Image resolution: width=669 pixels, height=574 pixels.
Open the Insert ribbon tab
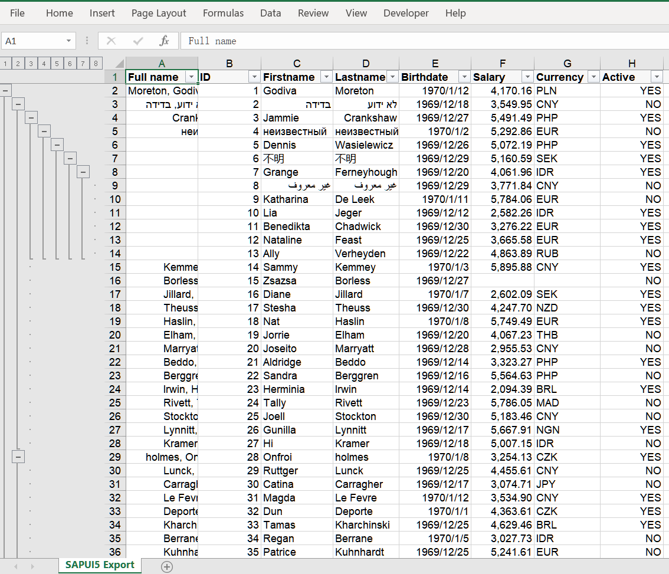102,13
